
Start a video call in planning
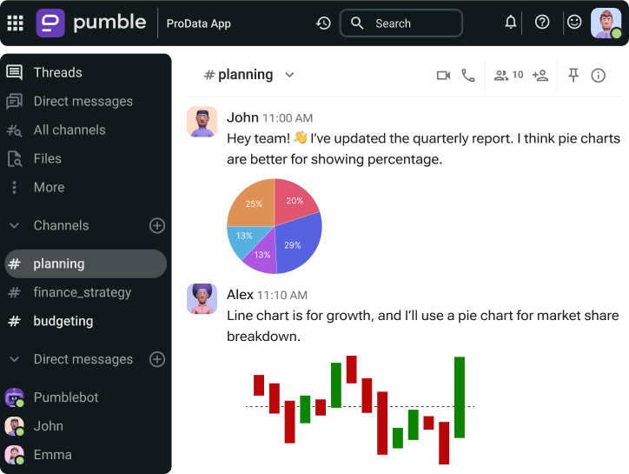pos(443,76)
